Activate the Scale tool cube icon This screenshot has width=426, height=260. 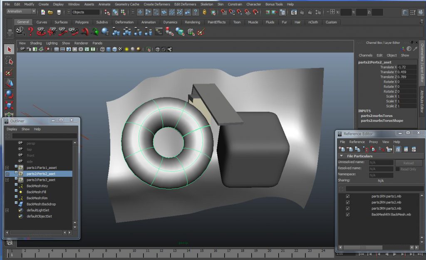pyautogui.click(x=9, y=105)
